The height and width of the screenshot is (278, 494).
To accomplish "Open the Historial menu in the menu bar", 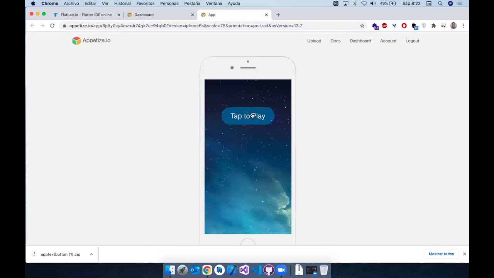I will tap(122, 3).
